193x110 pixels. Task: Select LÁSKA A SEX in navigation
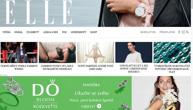pyautogui.click(x=51, y=32)
